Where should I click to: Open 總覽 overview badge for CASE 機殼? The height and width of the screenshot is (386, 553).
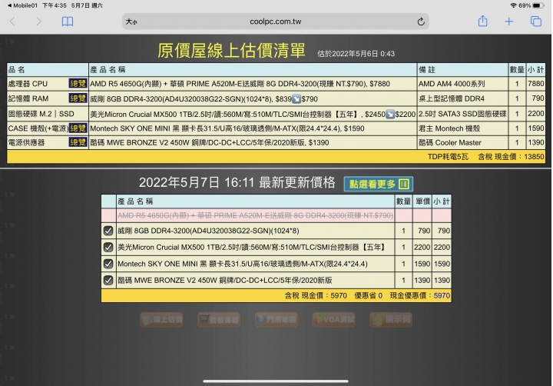coord(78,128)
